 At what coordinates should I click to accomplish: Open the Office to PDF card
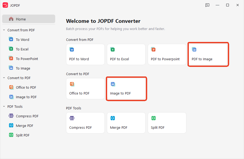click(85, 89)
